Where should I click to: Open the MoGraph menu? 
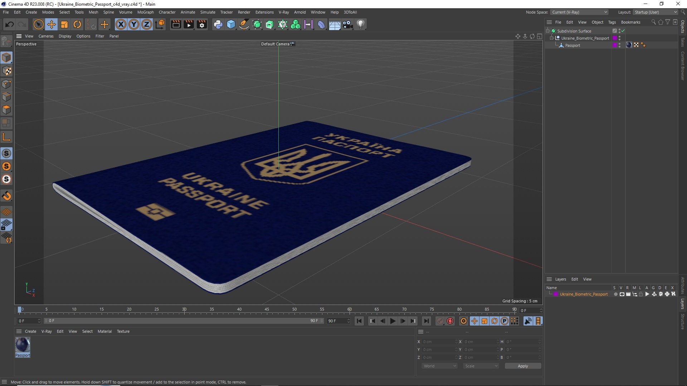point(145,12)
